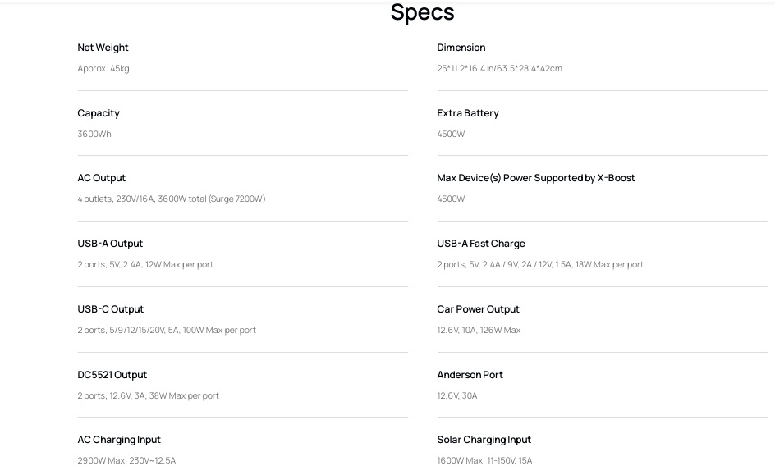Viewport: 775px width, 466px height.
Task: Select the Anderson Port label
Action: click(x=470, y=375)
